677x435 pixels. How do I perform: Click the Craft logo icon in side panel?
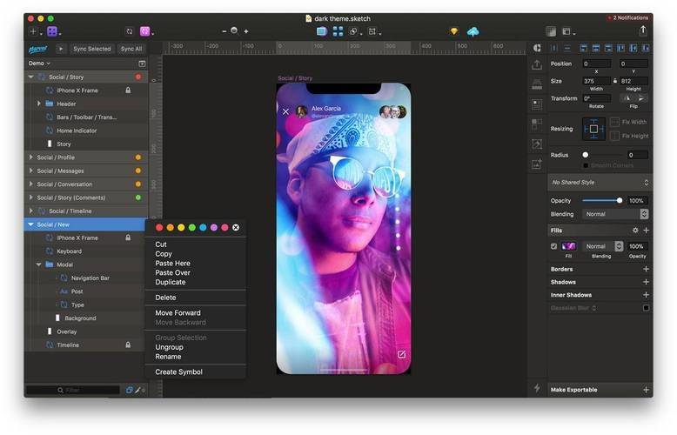[x=537, y=48]
